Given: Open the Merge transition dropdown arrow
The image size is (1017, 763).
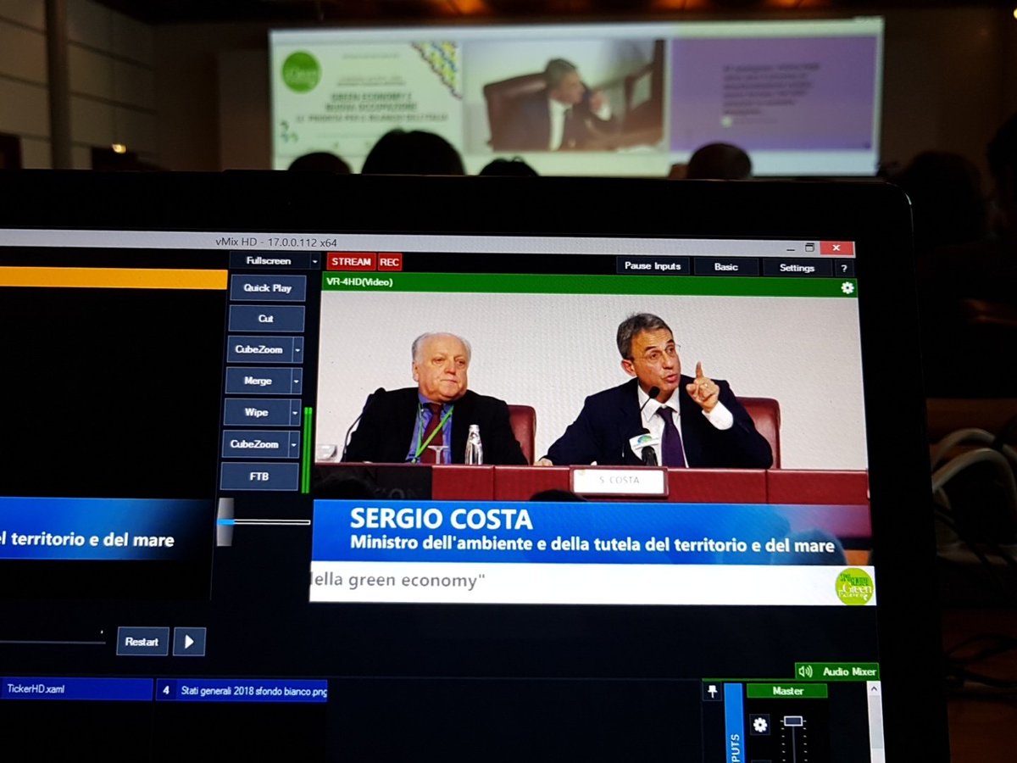Looking at the screenshot, I should 297,381.
